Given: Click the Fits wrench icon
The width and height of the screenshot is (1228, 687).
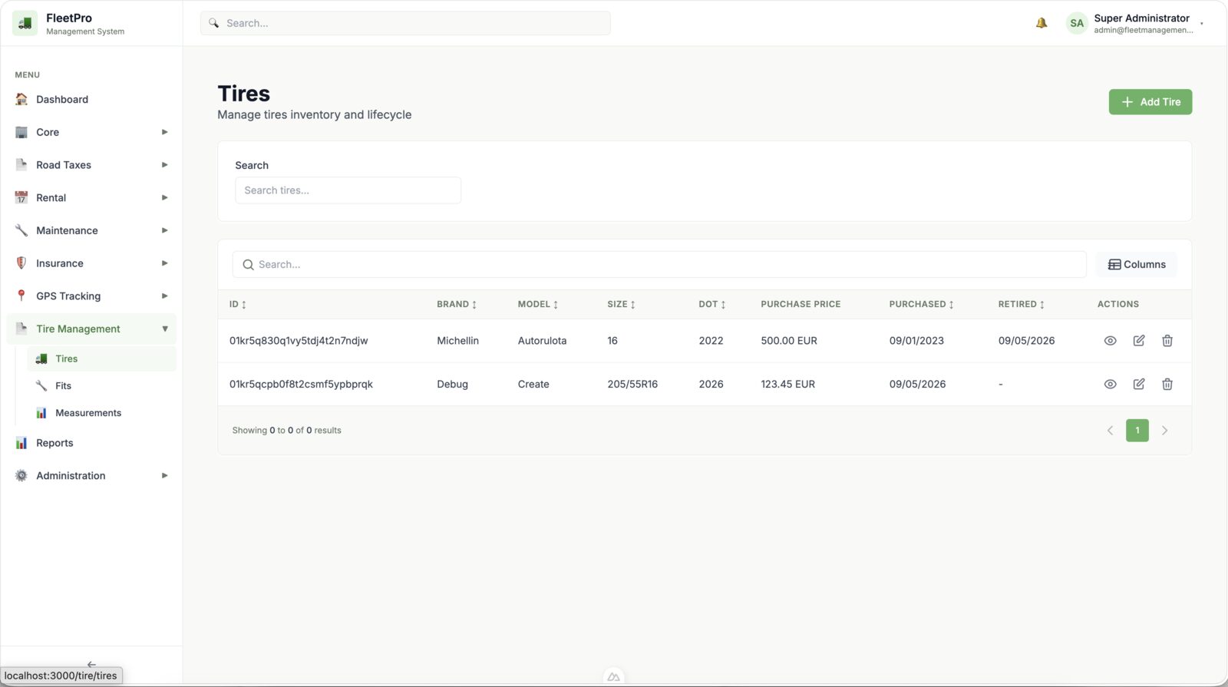Looking at the screenshot, I should 41,385.
